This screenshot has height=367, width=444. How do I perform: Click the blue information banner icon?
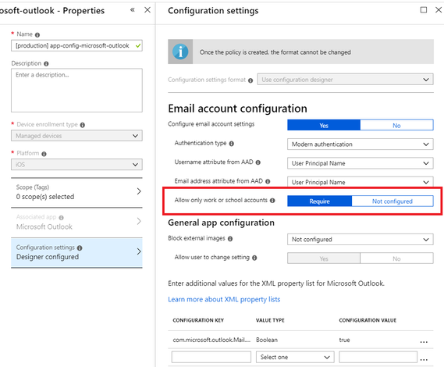point(180,52)
